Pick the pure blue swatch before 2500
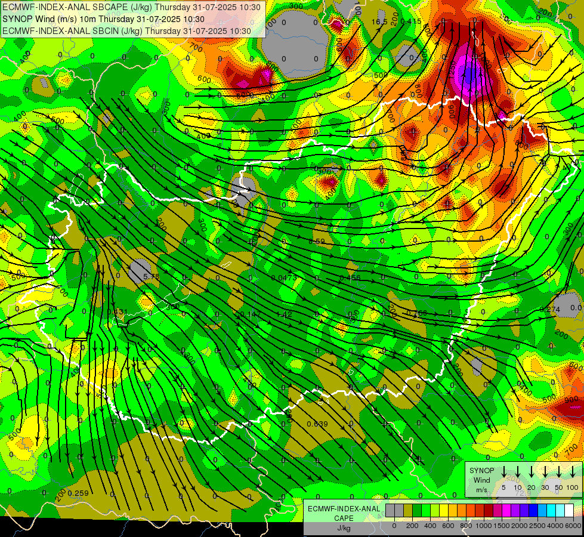 click(x=533, y=510)
